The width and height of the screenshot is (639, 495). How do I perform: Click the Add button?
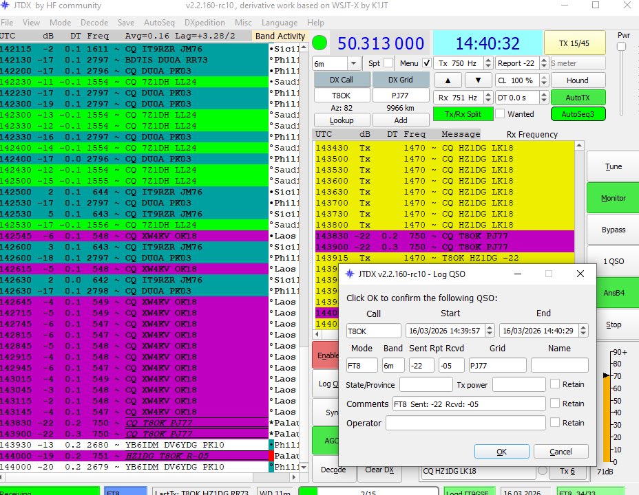pos(401,120)
